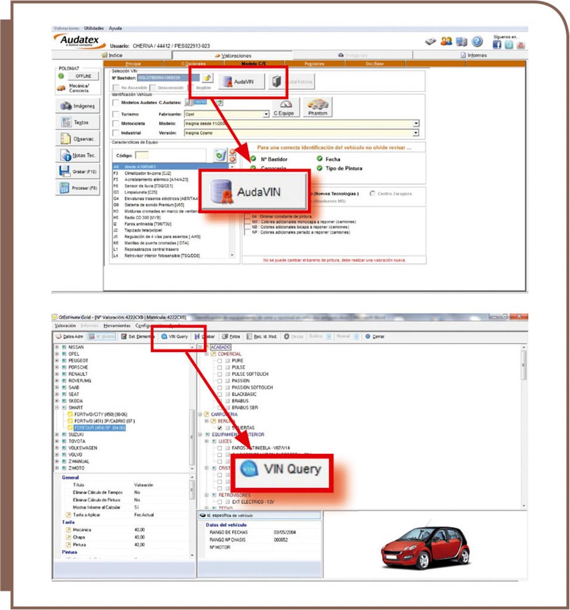Tick the Modelos Audatex checkbox
This screenshot has width=570, height=610.
tap(116, 102)
